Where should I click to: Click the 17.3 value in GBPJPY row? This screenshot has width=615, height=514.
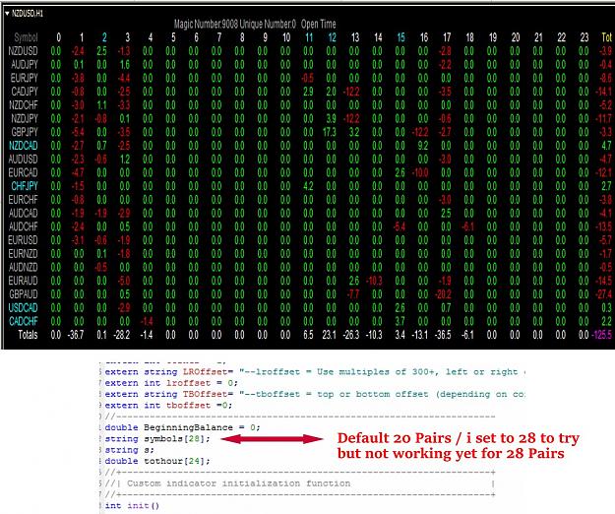click(x=330, y=132)
